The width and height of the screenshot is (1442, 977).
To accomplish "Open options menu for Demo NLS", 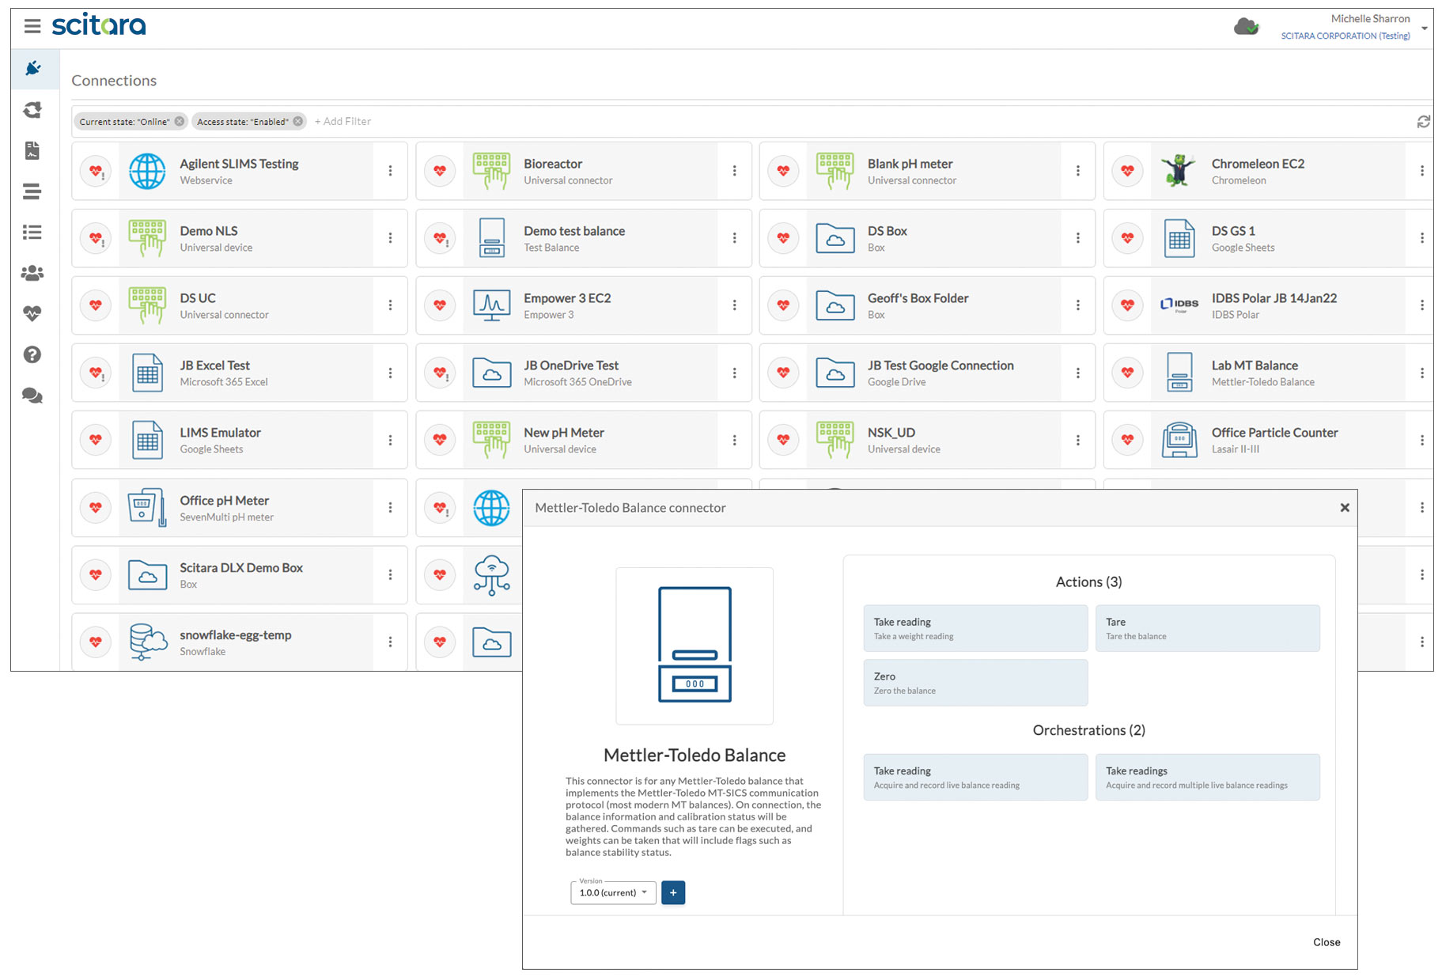I will coord(390,238).
